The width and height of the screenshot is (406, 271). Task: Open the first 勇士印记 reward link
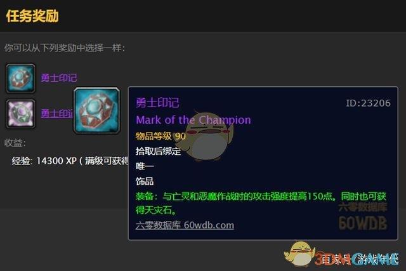tap(59, 77)
